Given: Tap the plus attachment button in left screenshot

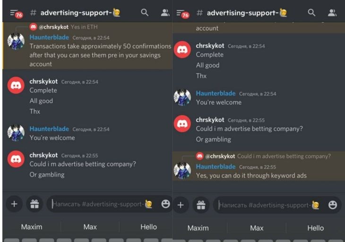Looking at the screenshot, I should click(14, 204).
